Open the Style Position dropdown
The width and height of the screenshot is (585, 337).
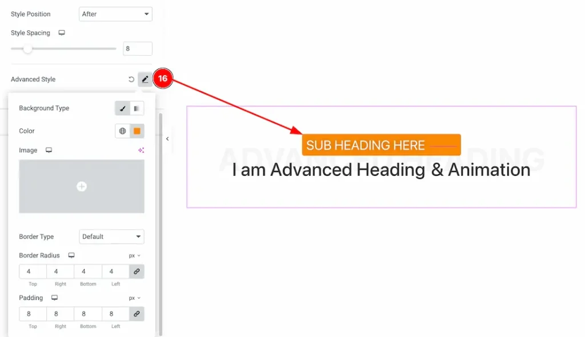[115, 14]
